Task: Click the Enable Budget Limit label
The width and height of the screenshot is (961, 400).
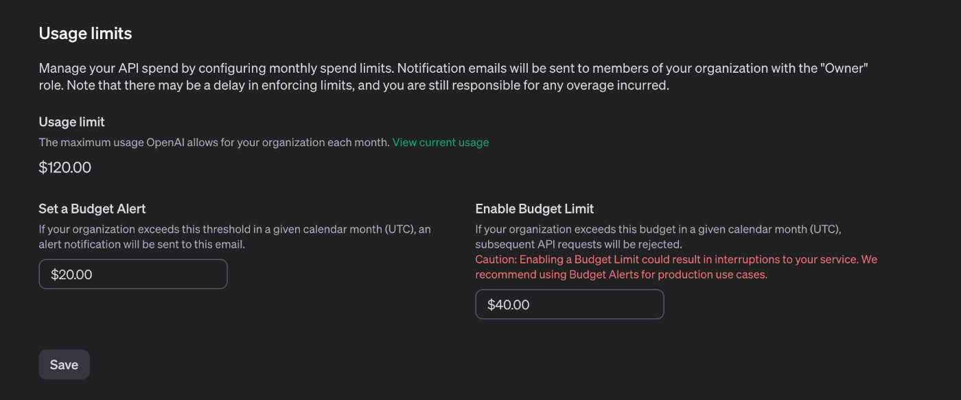Action: click(x=534, y=209)
